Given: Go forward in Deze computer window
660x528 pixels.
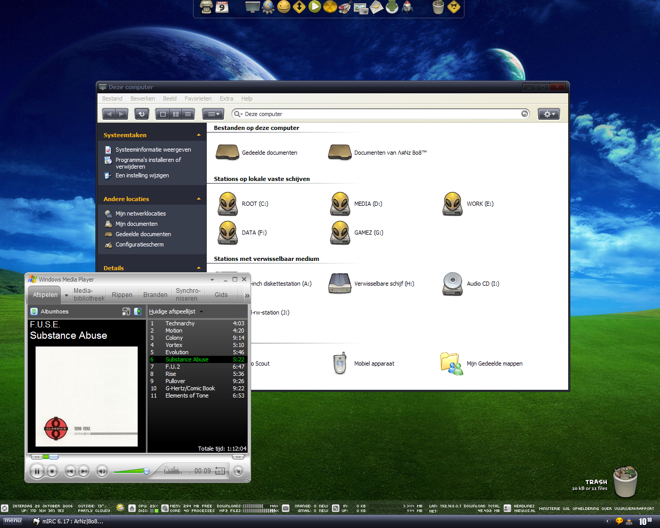Looking at the screenshot, I should pos(122,114).
